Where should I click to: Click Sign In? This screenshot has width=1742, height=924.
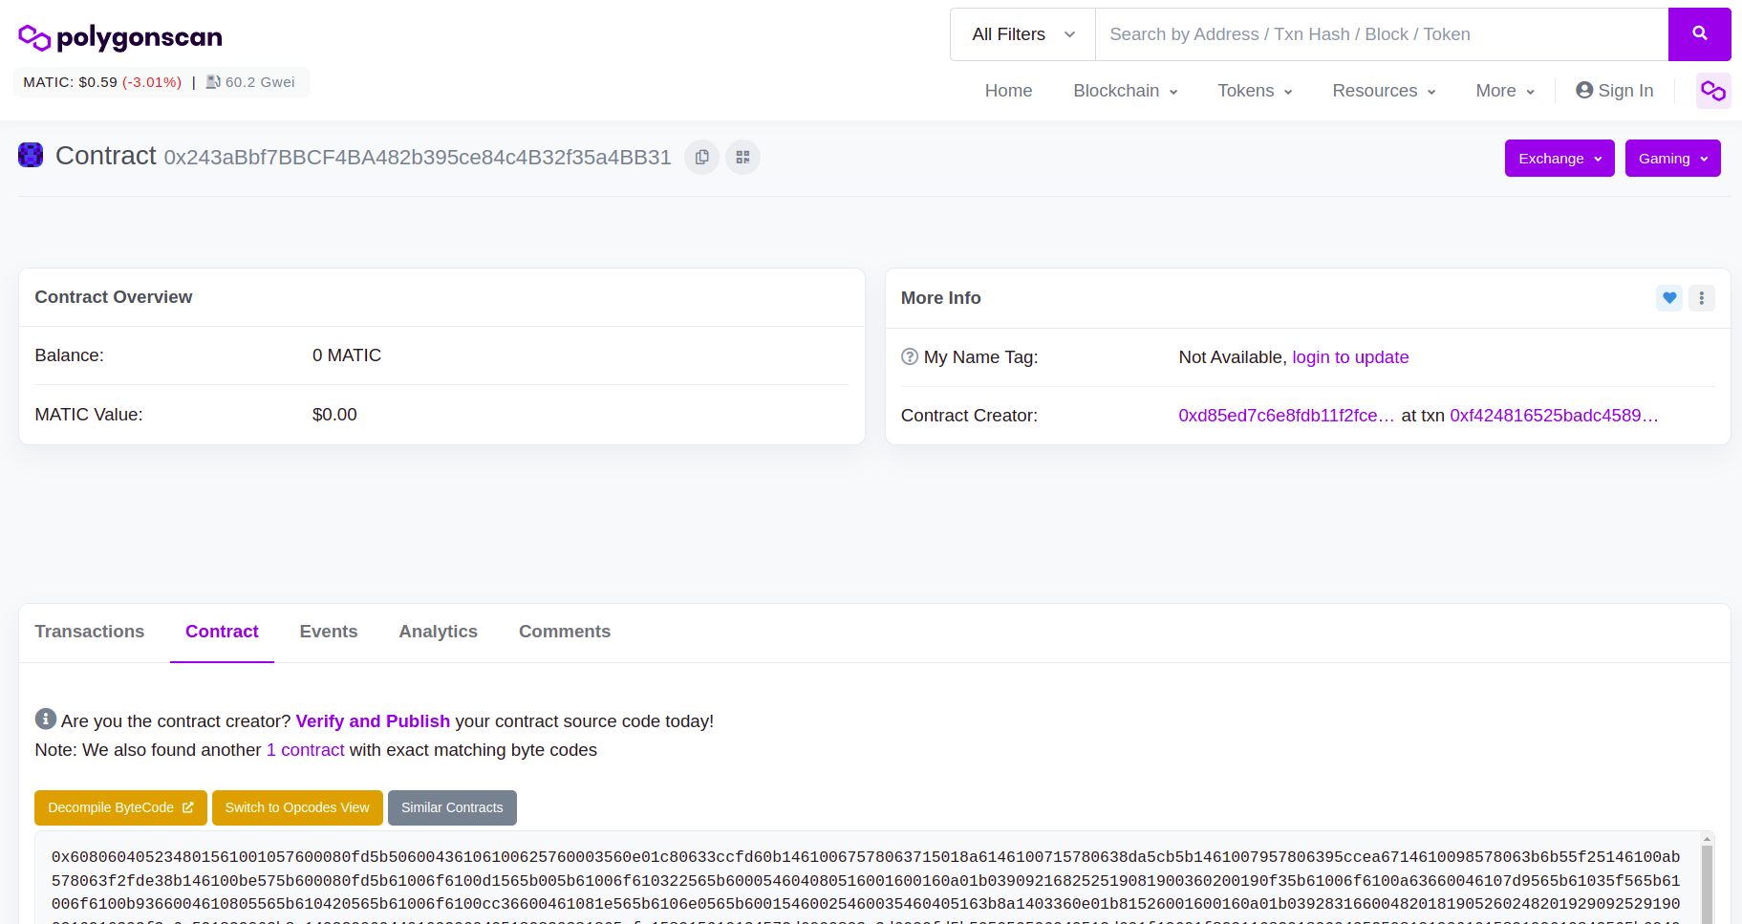(x=1614, y=91)
